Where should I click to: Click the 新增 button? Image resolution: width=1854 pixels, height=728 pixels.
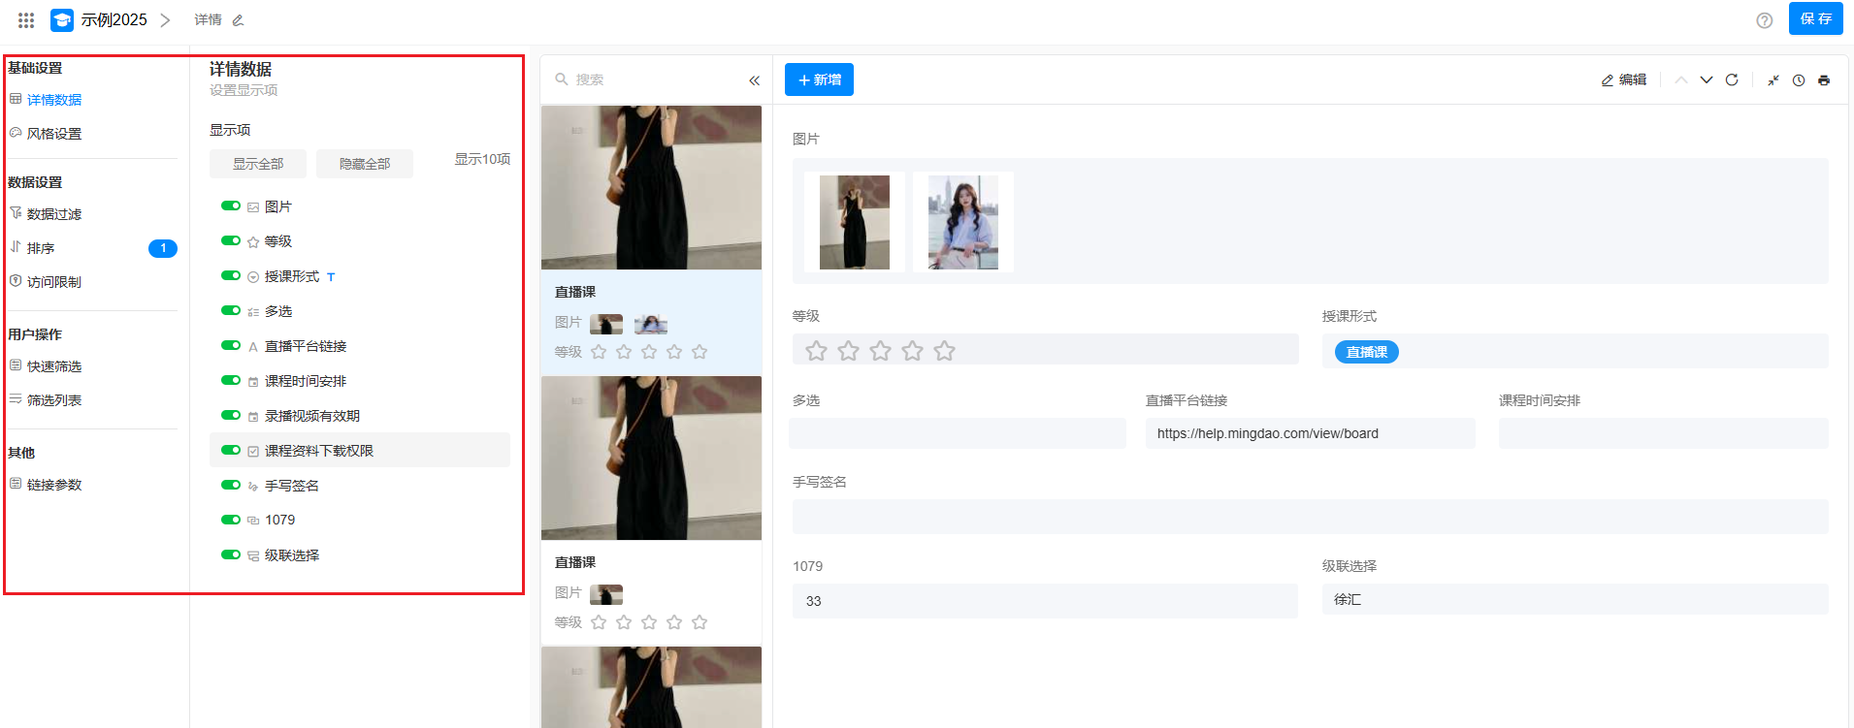coord(819,79)
